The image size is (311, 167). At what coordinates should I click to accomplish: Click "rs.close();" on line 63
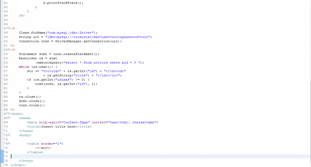[x=30, y=97]
